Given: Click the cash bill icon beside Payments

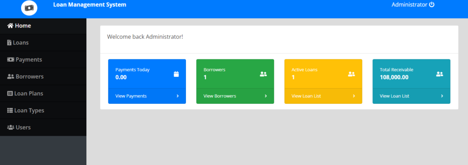Looking at the screenshot, I should (x=11, y=60).
